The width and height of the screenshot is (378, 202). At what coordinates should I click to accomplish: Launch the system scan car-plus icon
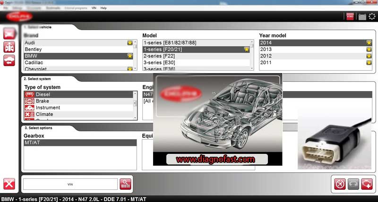[x=367, y=185]
